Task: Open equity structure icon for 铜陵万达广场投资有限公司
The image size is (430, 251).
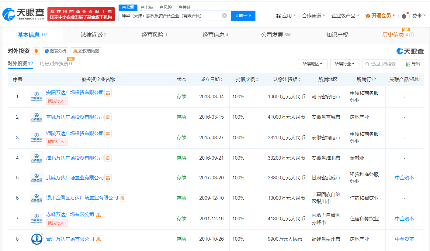Action: (x=108, y=134)
